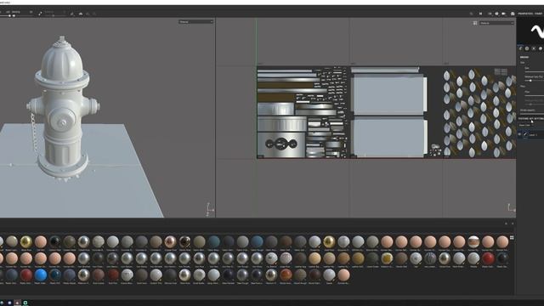The image size is (544, 306).
Task: Select the stencil X icon in Properties panel
Action: coord(534,48)
